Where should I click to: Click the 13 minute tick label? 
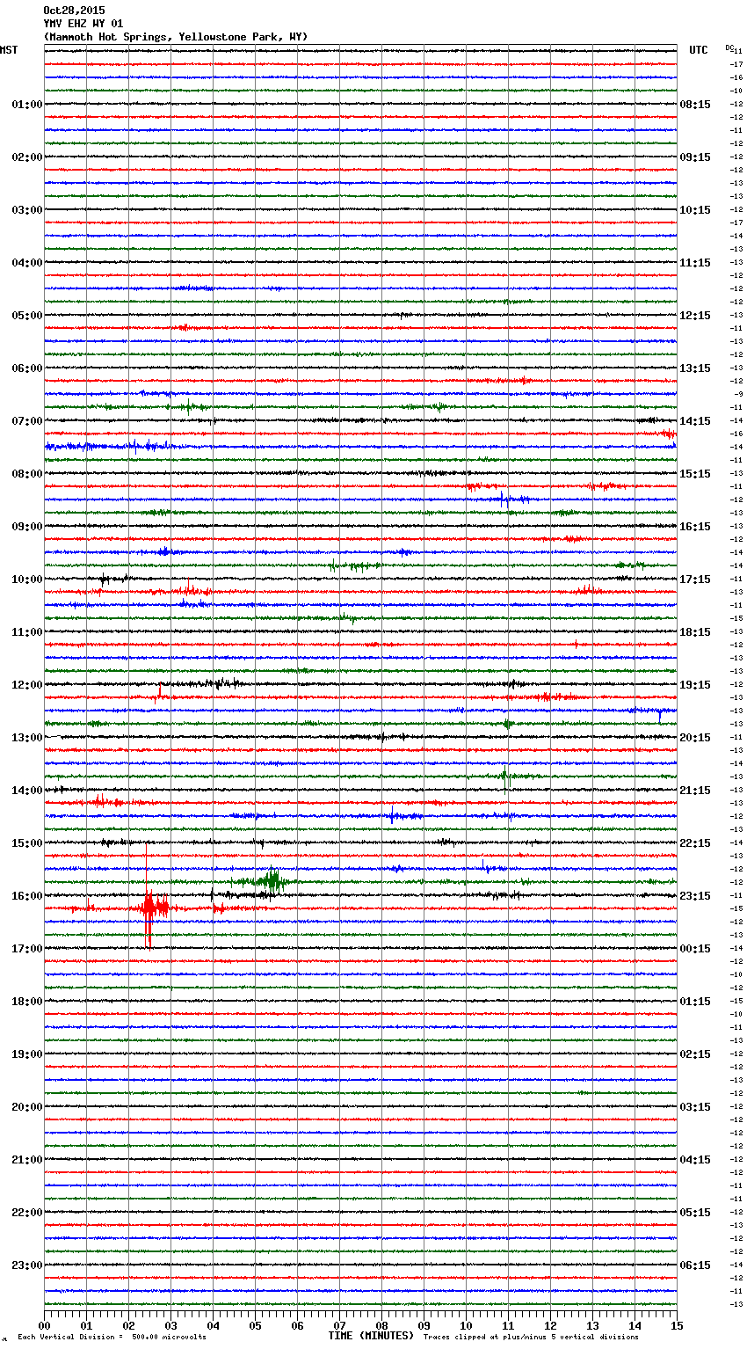[x=593, y=1325]
